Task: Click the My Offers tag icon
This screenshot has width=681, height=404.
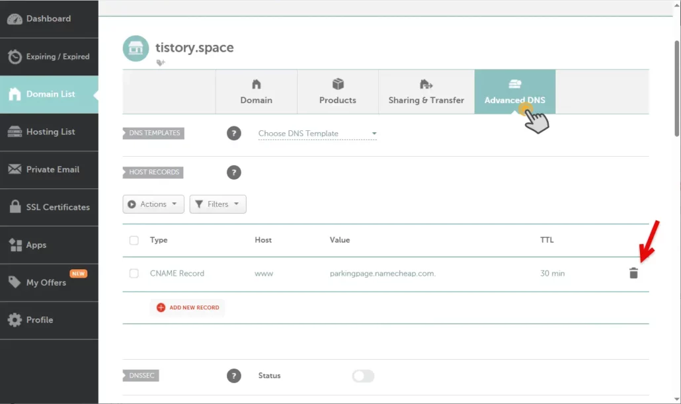Action: click(x=15, y=282)
